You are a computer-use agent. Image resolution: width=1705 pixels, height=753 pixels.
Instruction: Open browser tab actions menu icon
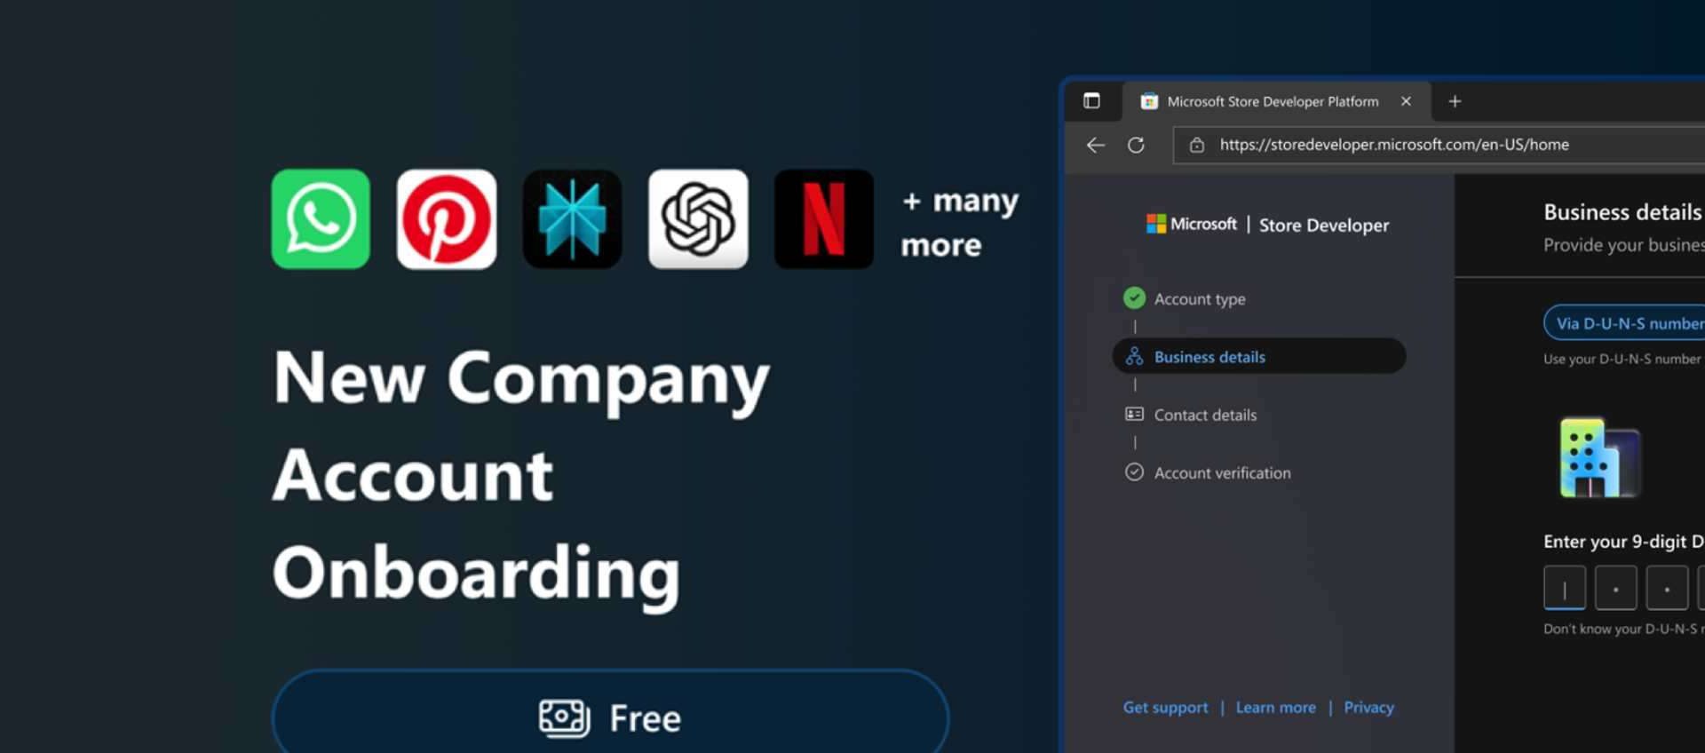point(1091,101)
